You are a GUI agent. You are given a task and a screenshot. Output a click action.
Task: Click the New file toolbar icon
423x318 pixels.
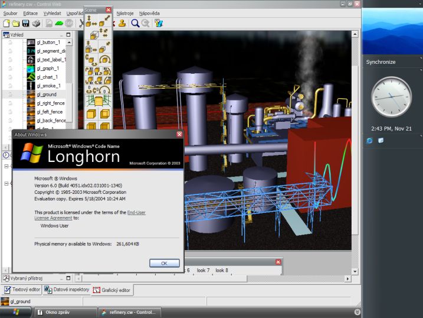point(6,23)
